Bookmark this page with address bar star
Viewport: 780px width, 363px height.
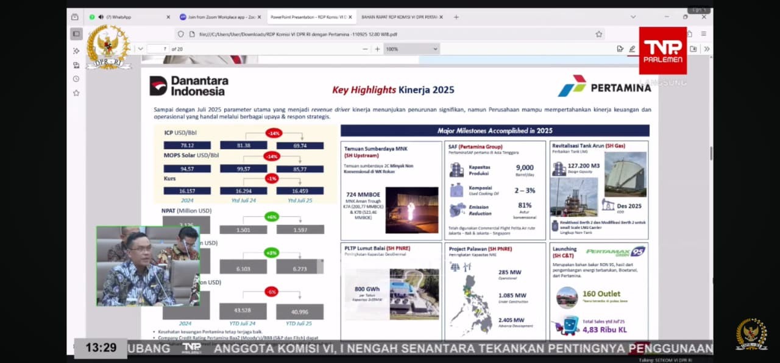599,34
